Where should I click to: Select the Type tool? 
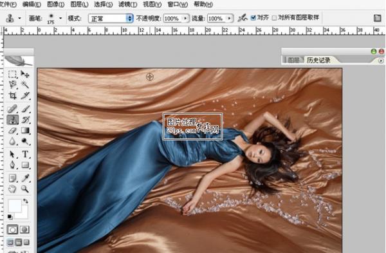click(25, 155)
